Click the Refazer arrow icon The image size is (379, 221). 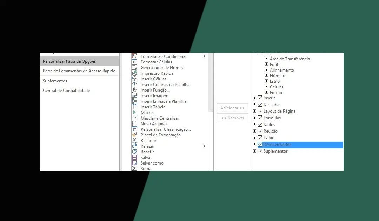134,146
